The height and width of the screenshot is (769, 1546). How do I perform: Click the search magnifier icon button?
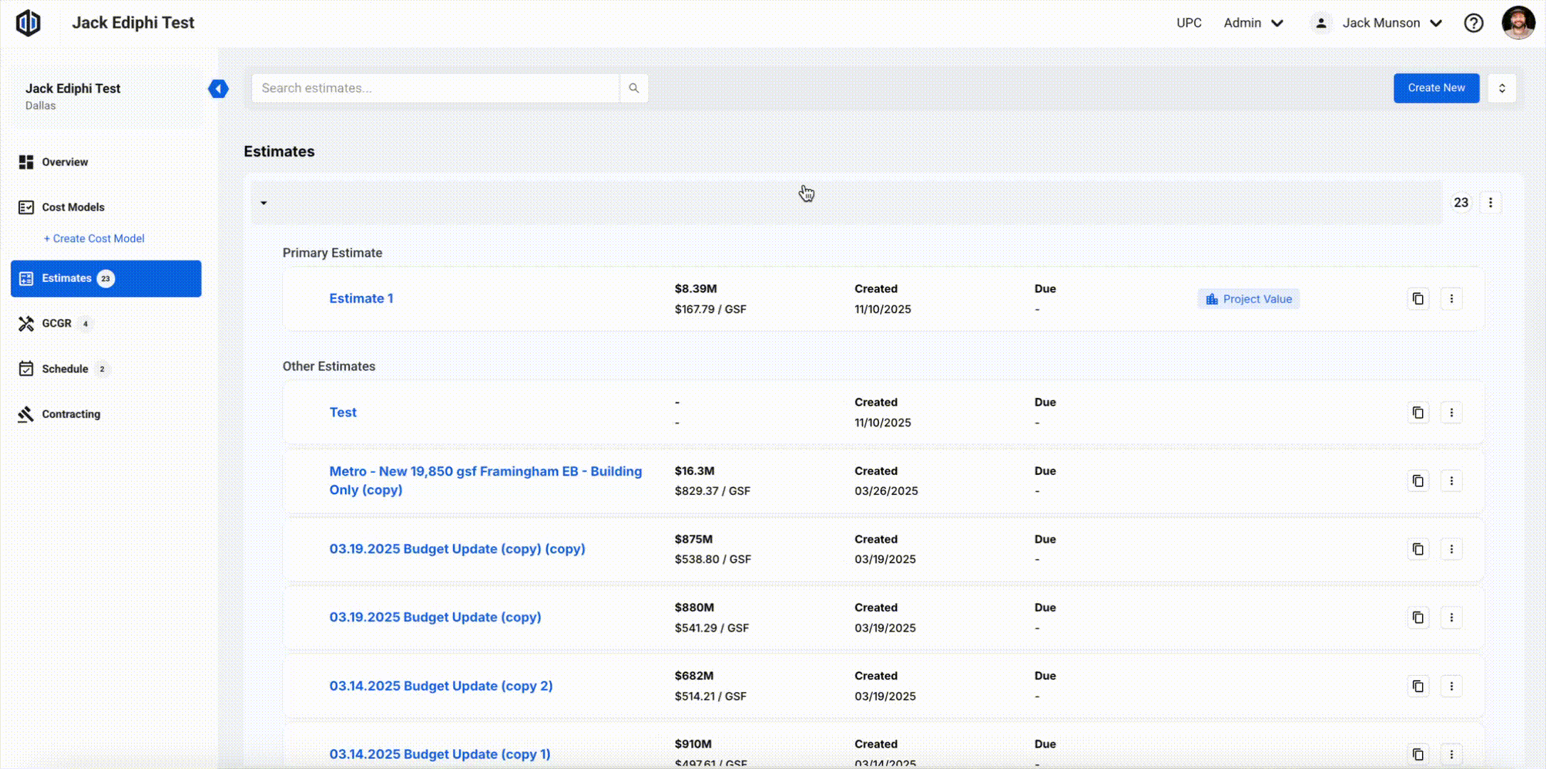click(x=633, y=88)
